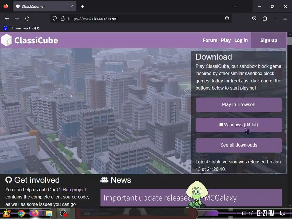Open the transheart OLD bookmark
Image resolution: width=292 pixels, height=219 pixels.
(23, 28)
